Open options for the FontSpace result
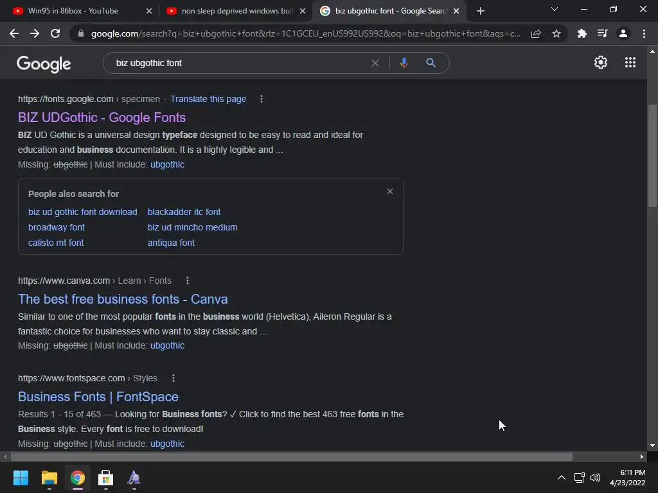 point(173,378)
